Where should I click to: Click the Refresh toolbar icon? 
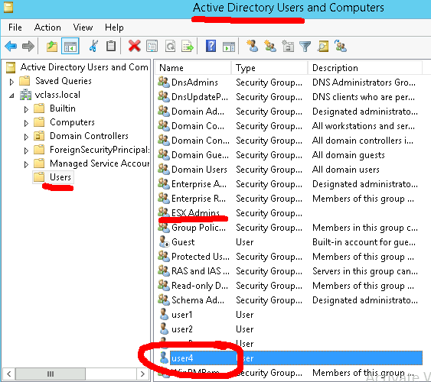(x=170, y=46)
